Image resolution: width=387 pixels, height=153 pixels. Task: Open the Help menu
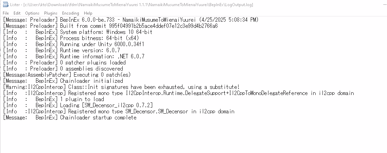pyautogui.click(x=88, y=13)
